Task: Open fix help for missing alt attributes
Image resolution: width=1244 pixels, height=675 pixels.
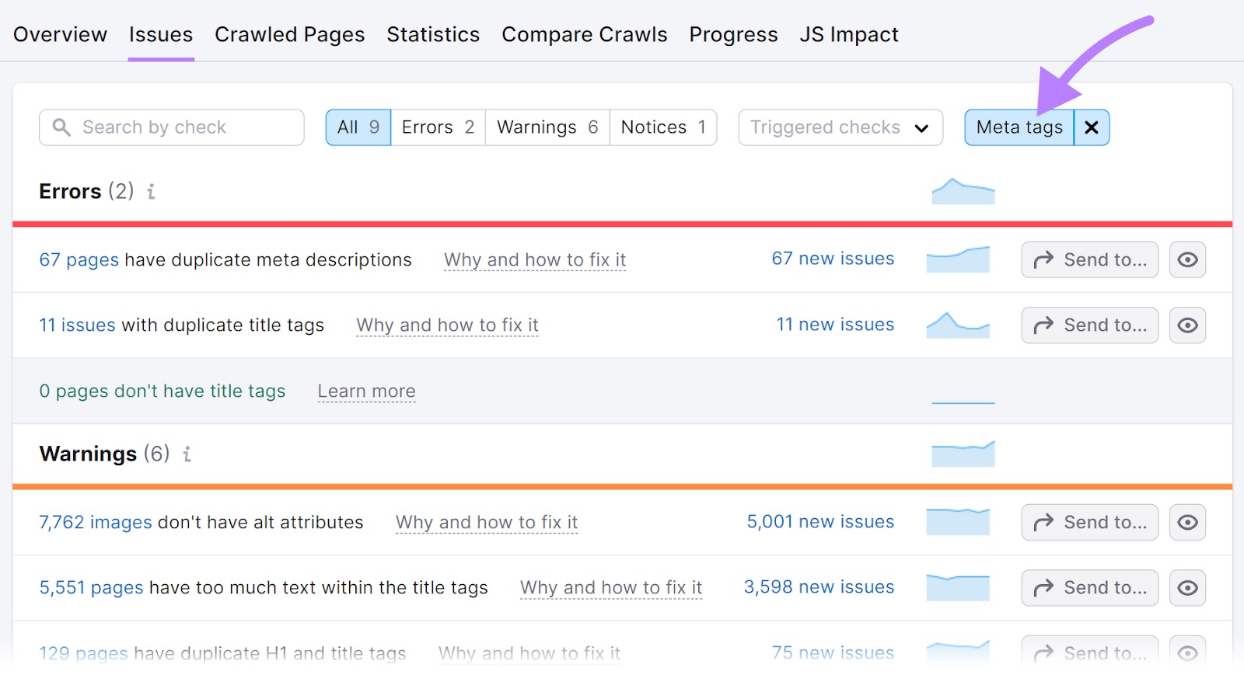Action: 487,522
